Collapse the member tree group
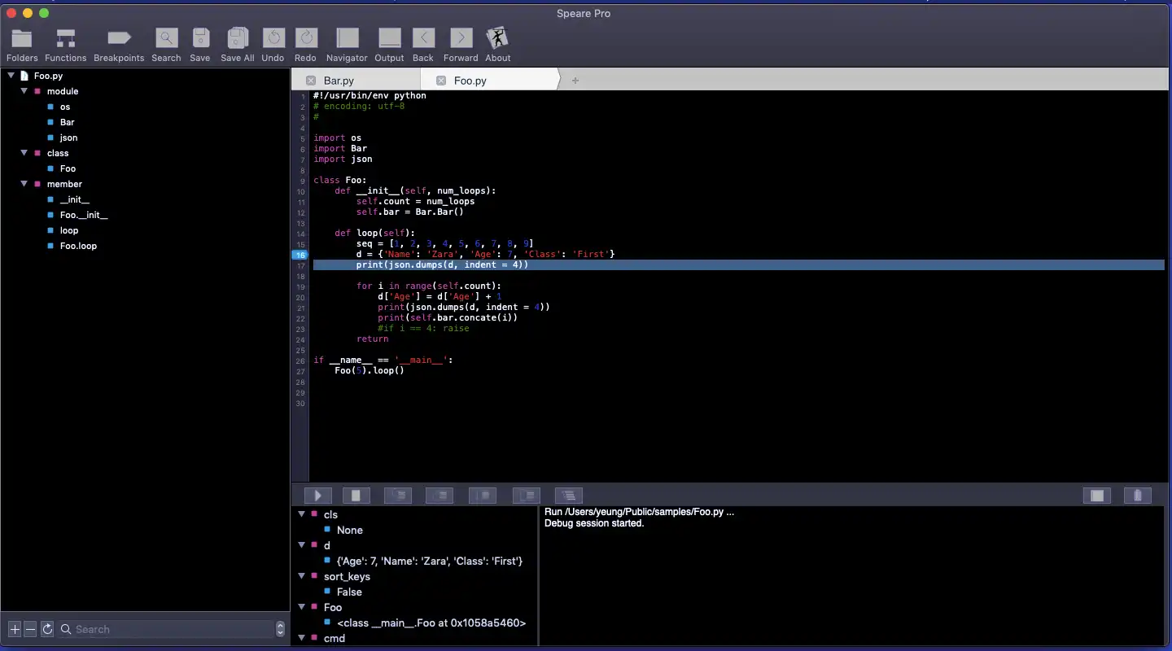 [24, 184]
